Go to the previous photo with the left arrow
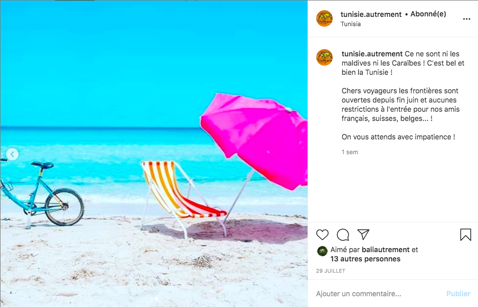The height and width of the screenshot is (307, 478). click(12, 154)
